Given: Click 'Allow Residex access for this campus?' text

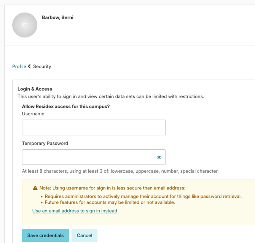Looking at the screenshot, I should (66, 106).
